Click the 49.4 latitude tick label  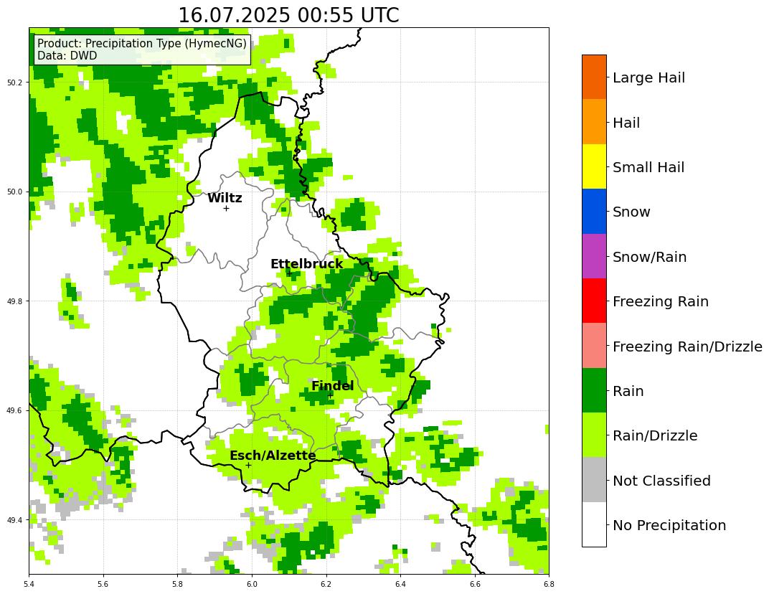click(16, 520)
